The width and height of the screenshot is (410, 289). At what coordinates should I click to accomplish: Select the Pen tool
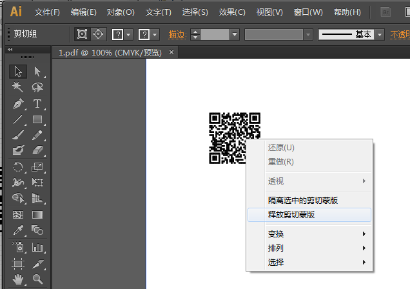tap(18, 104)
